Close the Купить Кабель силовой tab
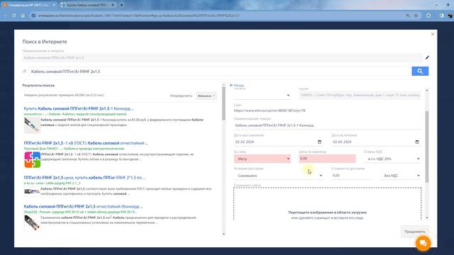Image resolution: width=454 pixels, height=255 pixels. coord(113,5)
